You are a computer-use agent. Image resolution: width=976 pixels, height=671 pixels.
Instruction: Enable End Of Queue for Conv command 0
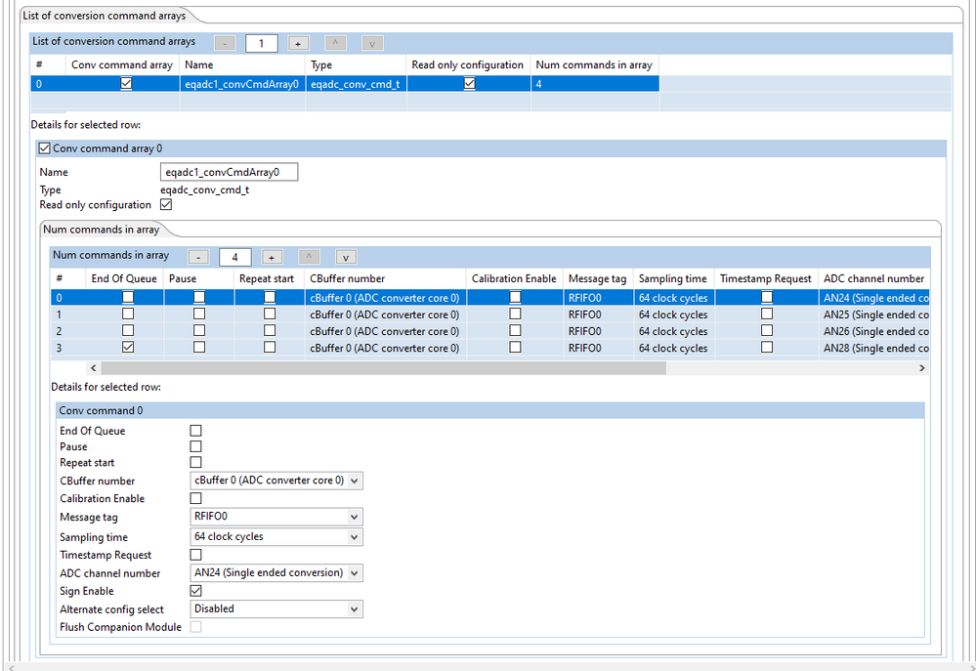click(195, 430)
